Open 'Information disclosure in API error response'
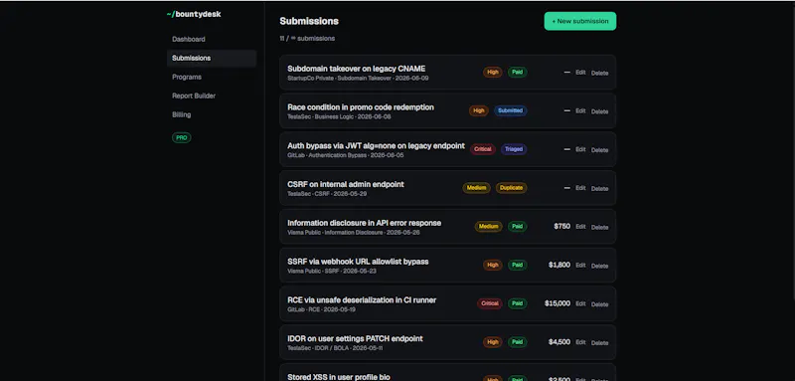Viewport: 795px width, 381px height. point(365,223)
